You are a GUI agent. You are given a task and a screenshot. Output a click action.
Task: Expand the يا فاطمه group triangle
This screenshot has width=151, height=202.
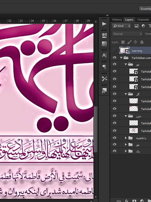click(x=126, y=138)
